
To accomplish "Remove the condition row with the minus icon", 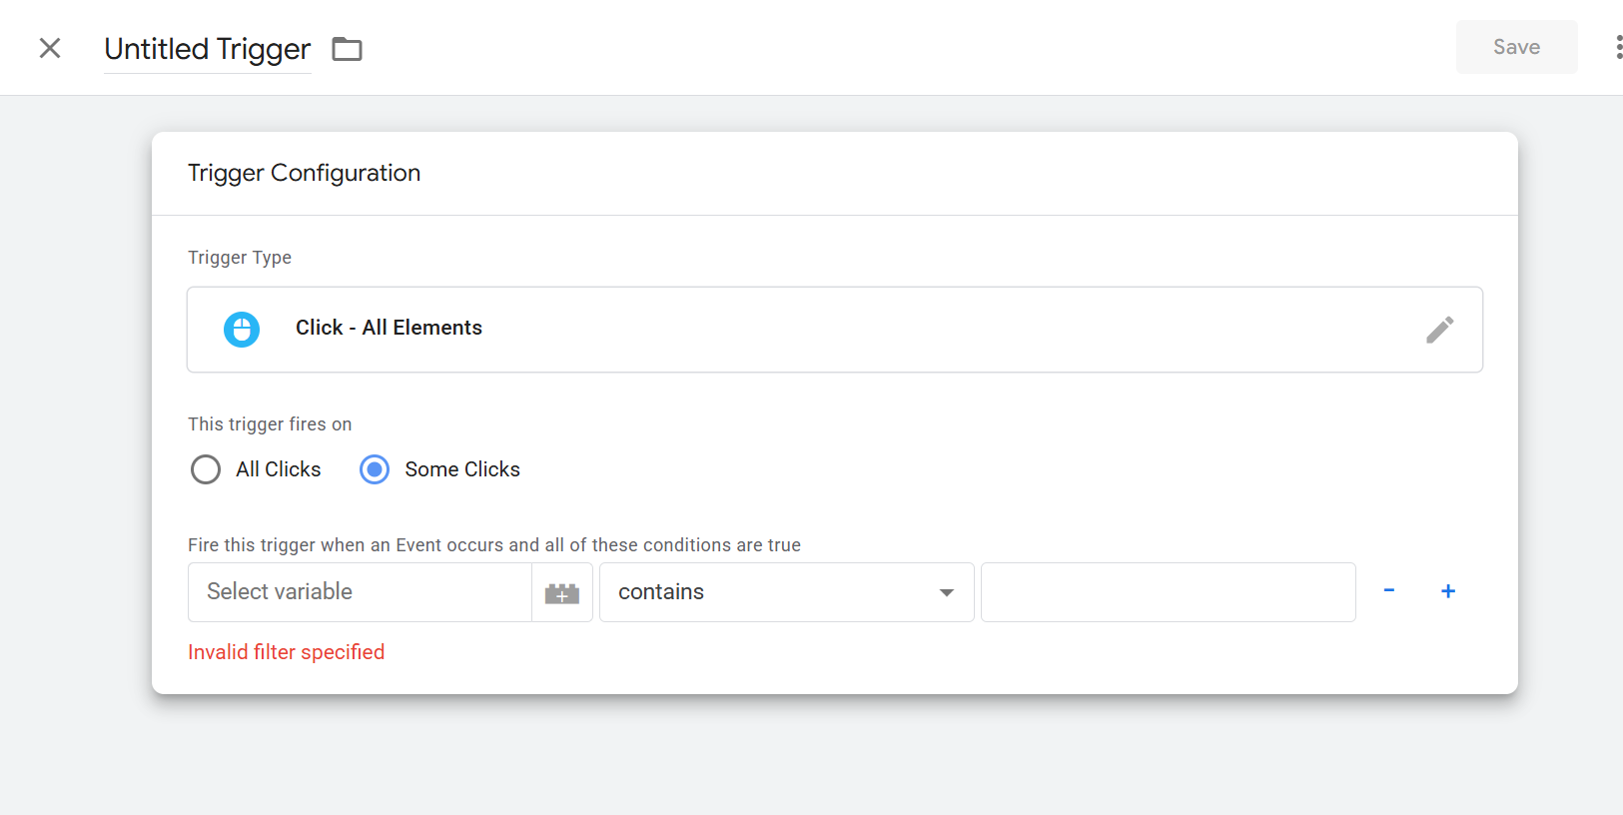I will tap(1388, 591).
